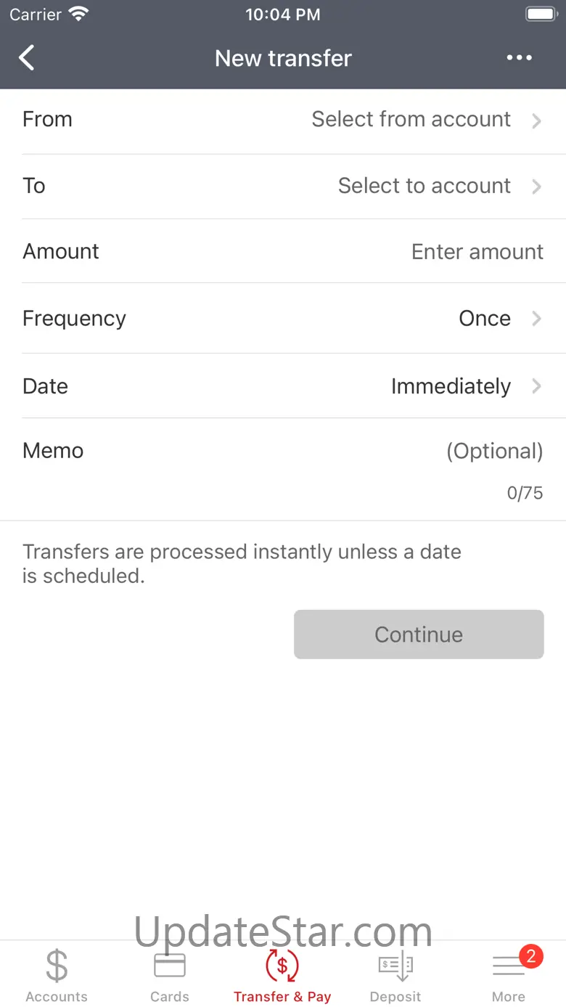The image size is (566, 1007).
Task: Enter amount in the Amount field
Action: pyautogui.click(x=477, y=252)
